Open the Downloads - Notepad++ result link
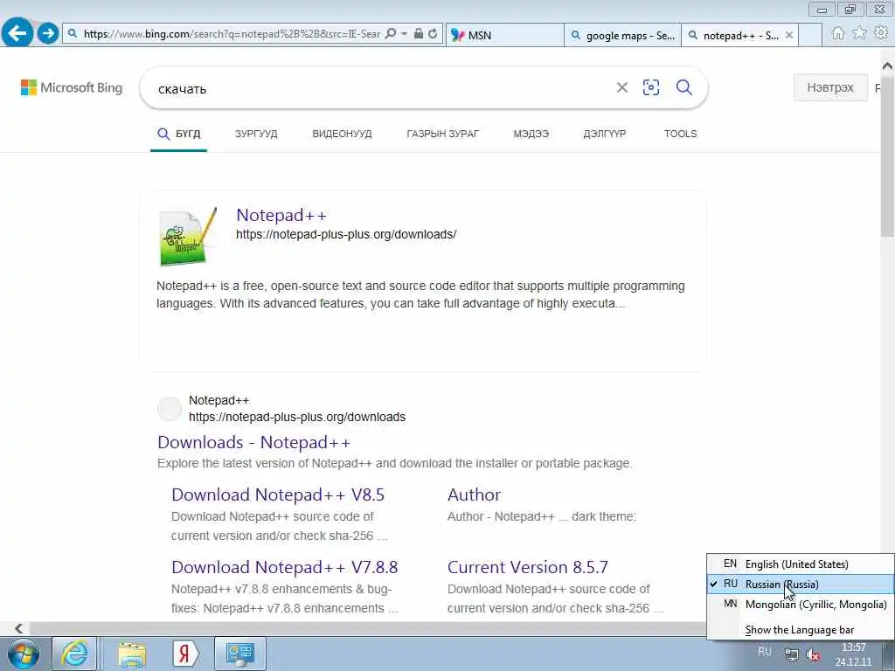 point(253,442)
